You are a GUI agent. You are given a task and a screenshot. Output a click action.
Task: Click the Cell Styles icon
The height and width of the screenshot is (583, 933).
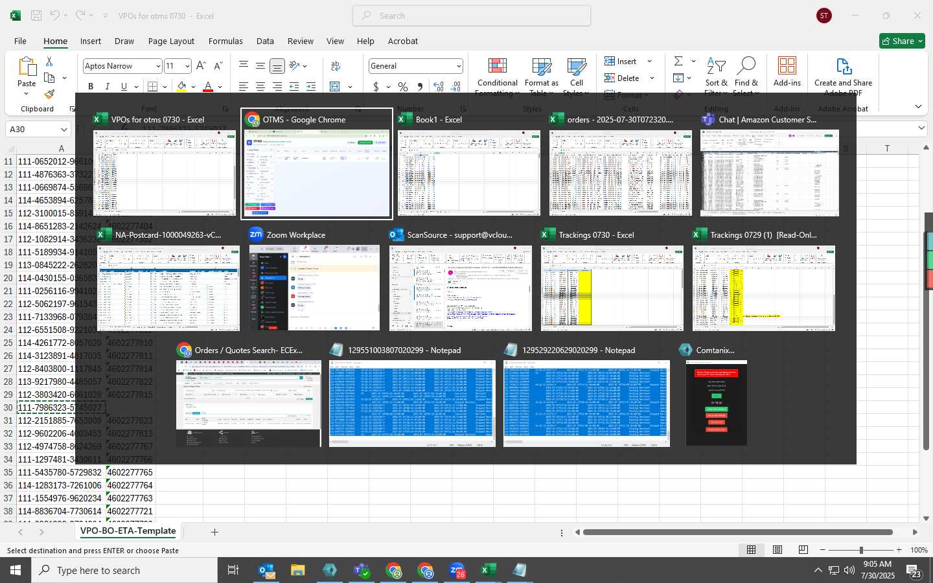577,66
